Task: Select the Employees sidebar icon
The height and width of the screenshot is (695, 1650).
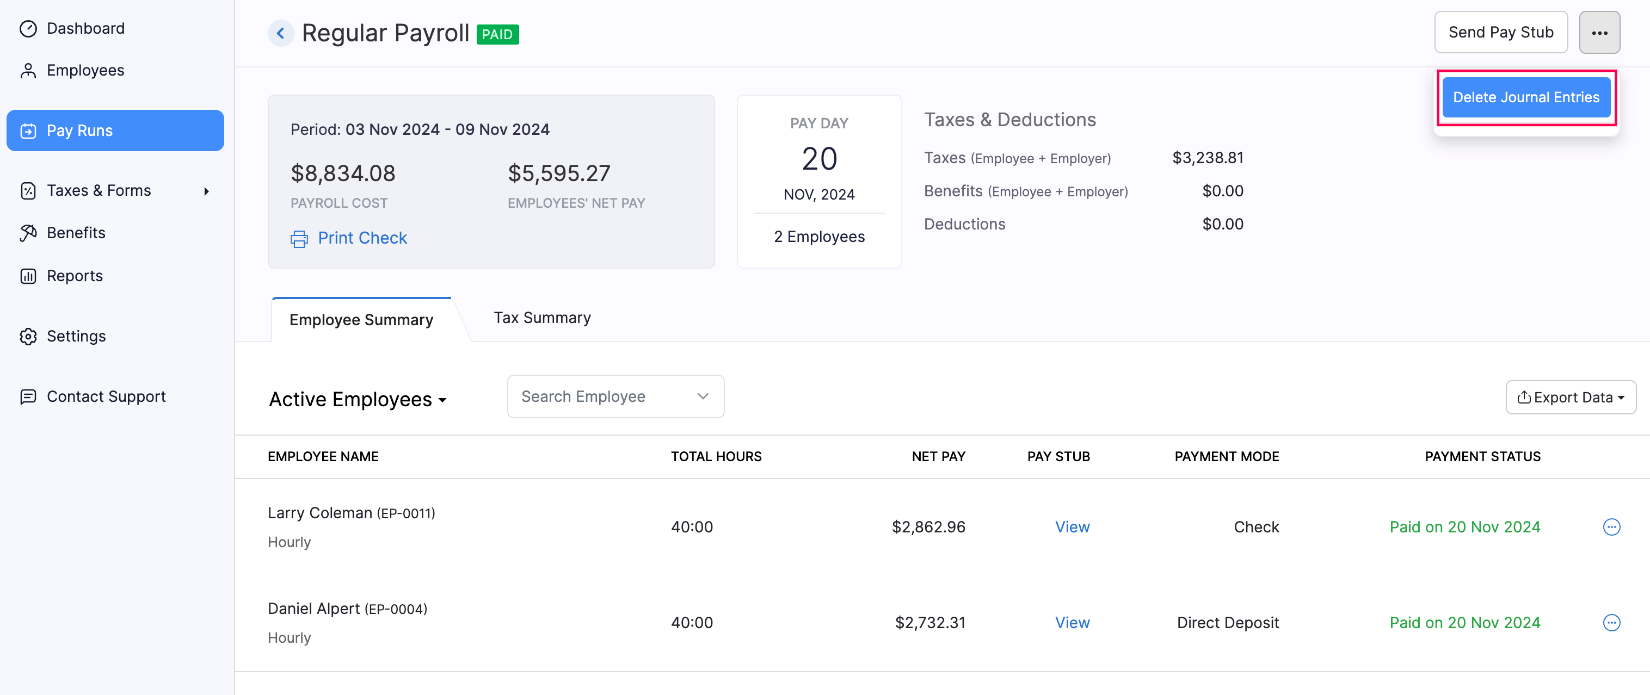Action: click(29, 70)
